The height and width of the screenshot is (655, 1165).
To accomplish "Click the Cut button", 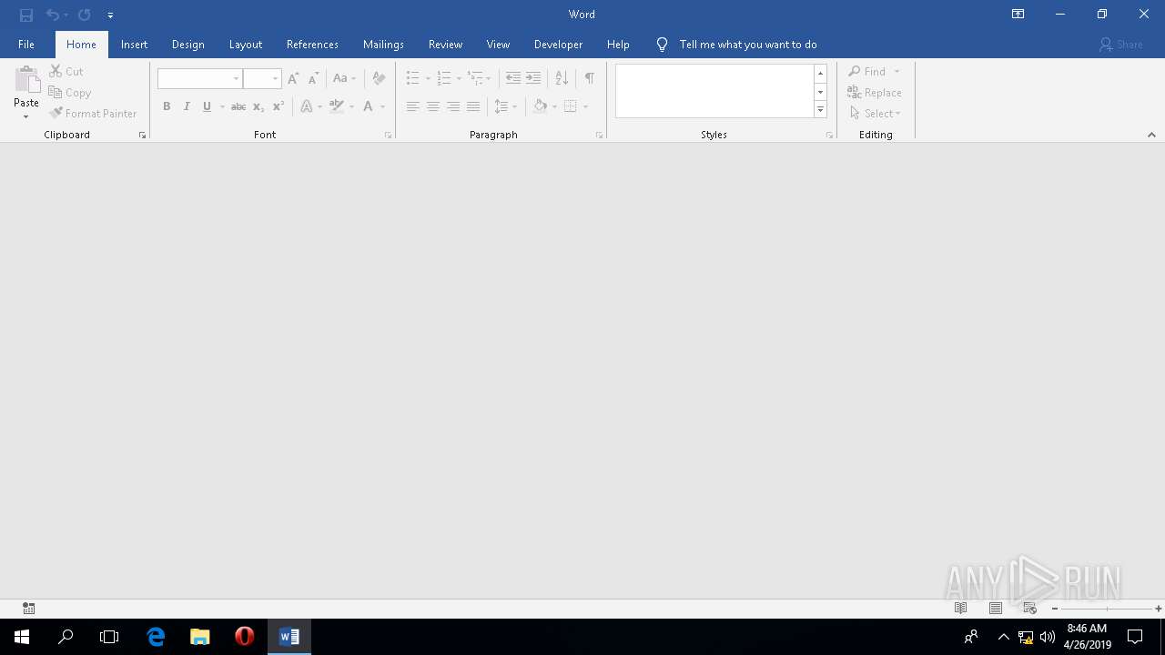I will [x=66, y=71].
